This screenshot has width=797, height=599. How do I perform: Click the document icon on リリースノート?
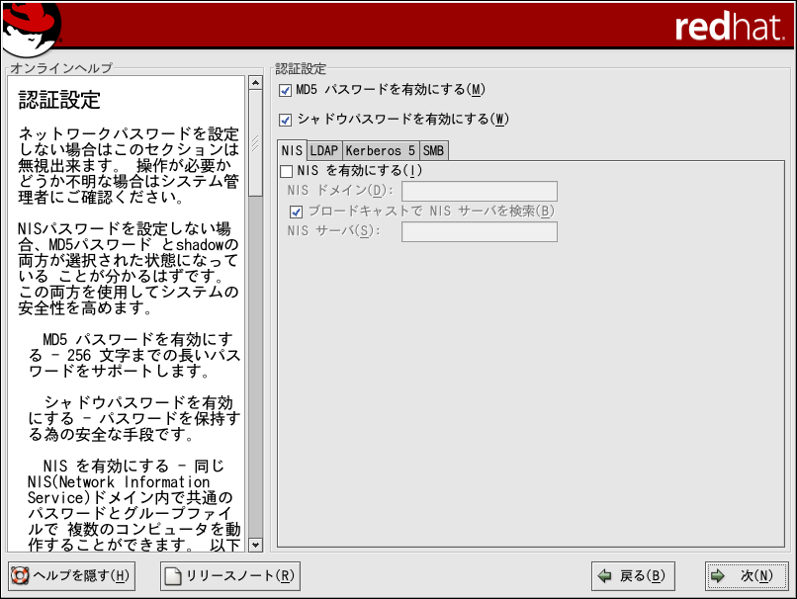coord(172,575)
